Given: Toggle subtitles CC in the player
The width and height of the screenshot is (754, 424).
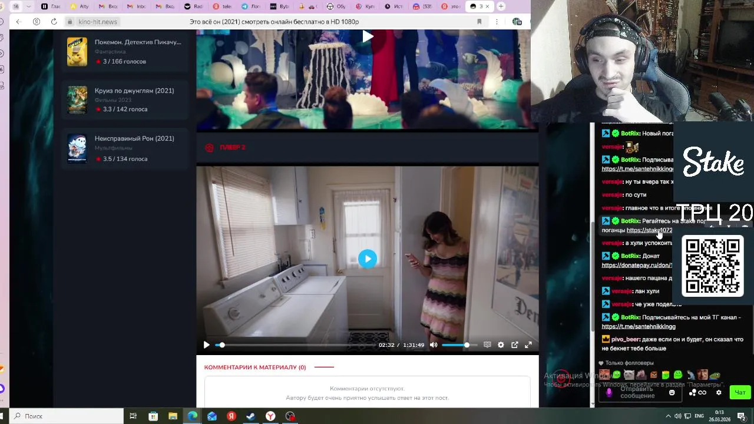Looking at the screenshot, I should pyautogui.click(x=487, y=345).
